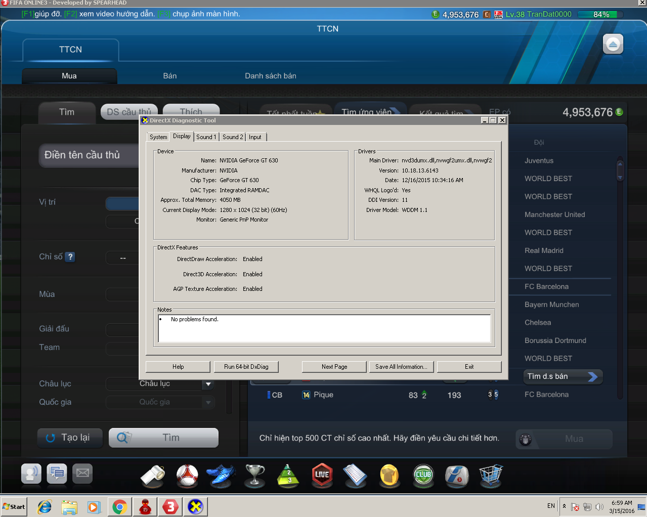The height and width of the screenshot is (517, 647).
Task: Click the gold jersey coin icon
Action: coord(390,476)
